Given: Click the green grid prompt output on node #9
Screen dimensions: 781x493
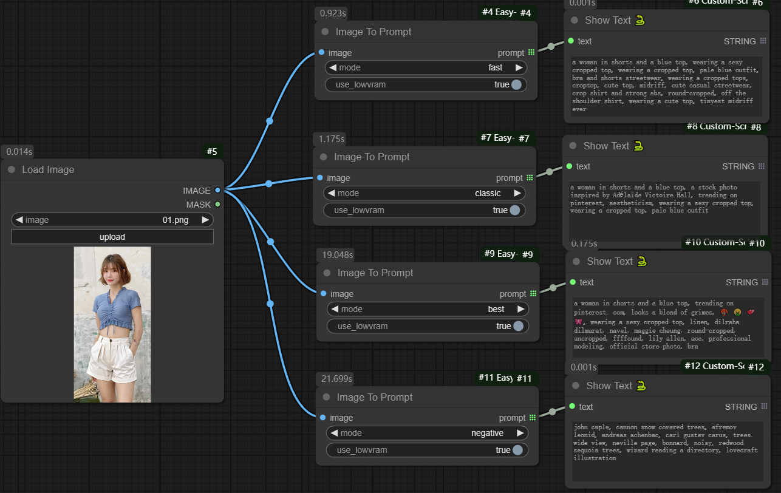Looking at the screenshot, I should (533, 294).
